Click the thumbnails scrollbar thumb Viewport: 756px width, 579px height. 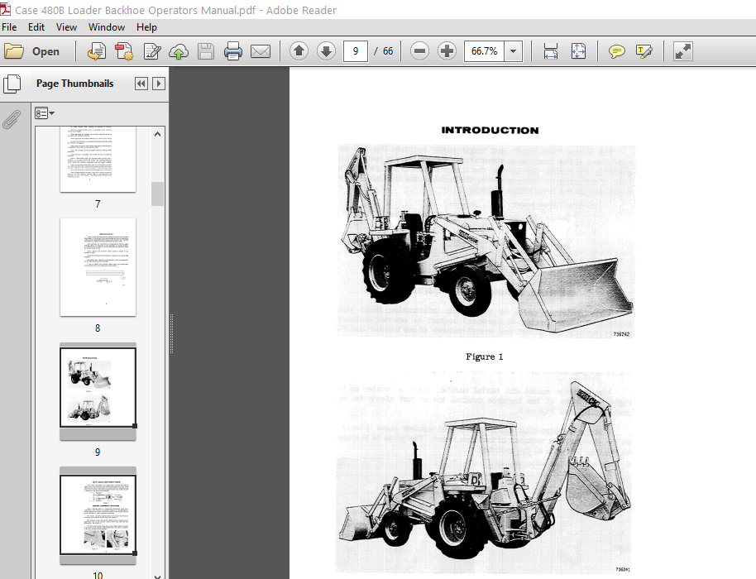pyautogui.click(x=158, y=194)
